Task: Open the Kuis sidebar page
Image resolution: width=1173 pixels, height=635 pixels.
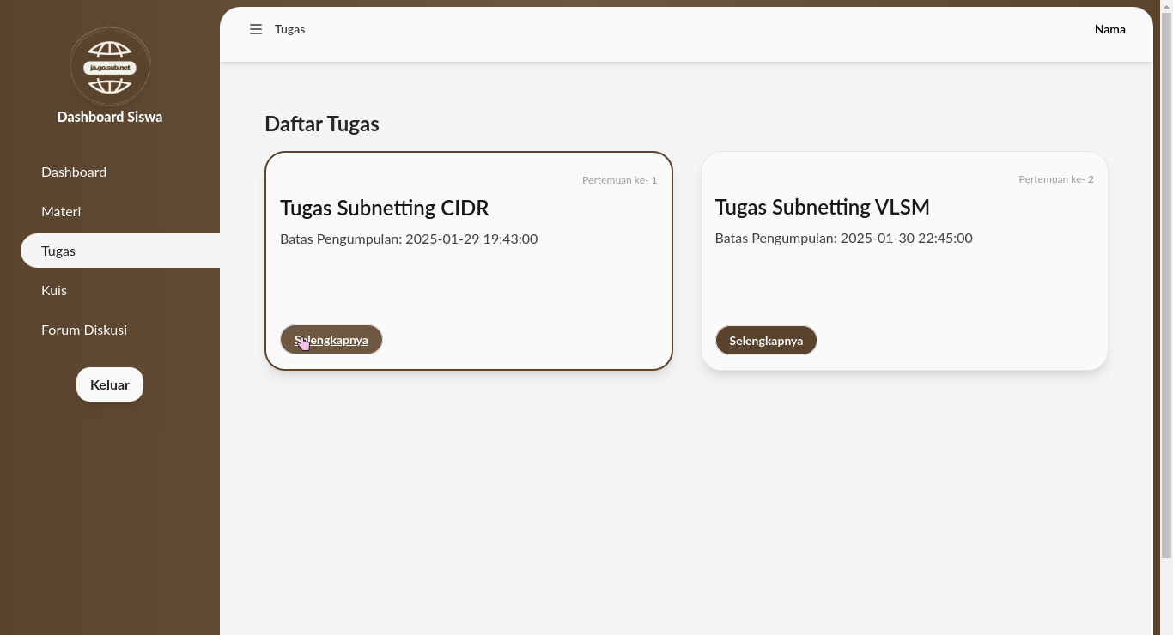Action: click(x=54, y=290)
